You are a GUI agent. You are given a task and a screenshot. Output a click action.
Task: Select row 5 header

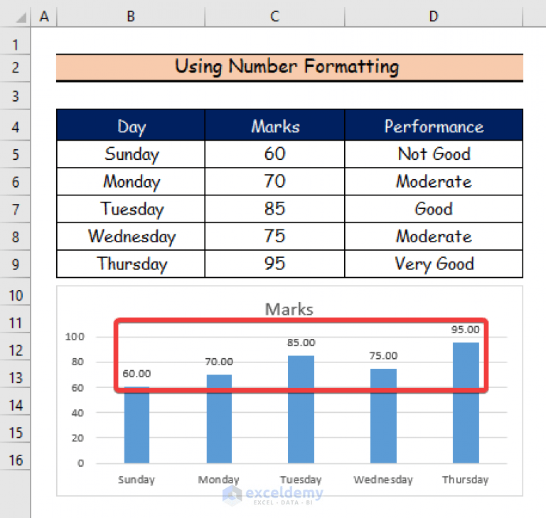tap(15, 154)
